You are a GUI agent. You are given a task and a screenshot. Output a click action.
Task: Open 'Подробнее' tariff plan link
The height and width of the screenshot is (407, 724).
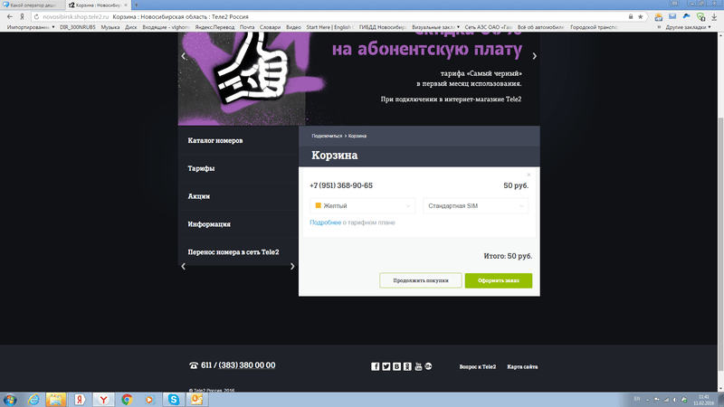(326, 222)
